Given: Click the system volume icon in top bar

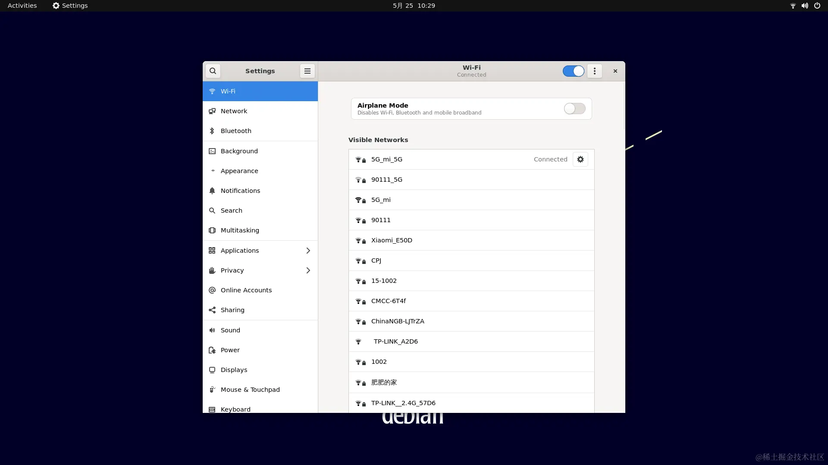Looking at the screenshot, I should pos(804,6).
